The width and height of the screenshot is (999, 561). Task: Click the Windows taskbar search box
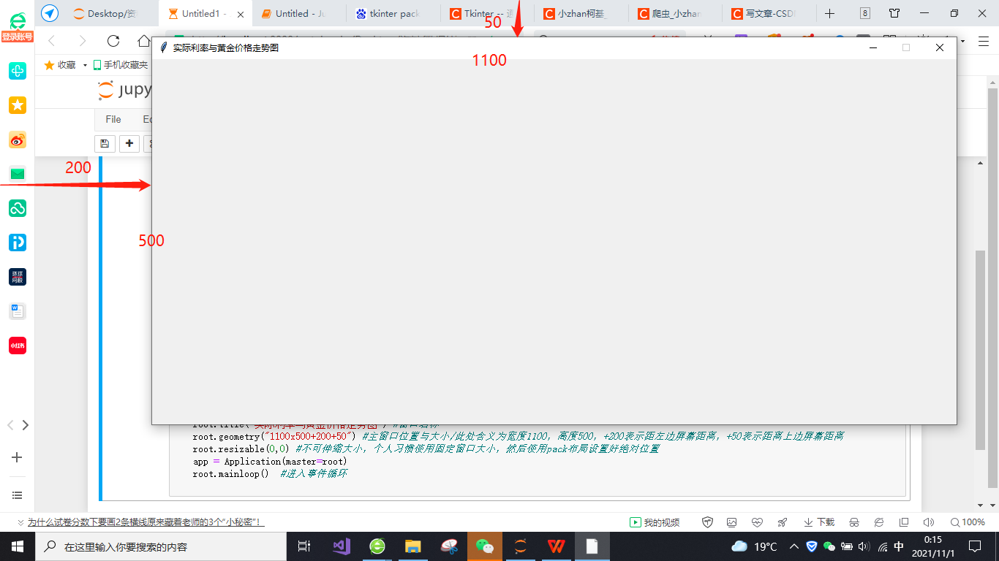[x=160, y=546]
